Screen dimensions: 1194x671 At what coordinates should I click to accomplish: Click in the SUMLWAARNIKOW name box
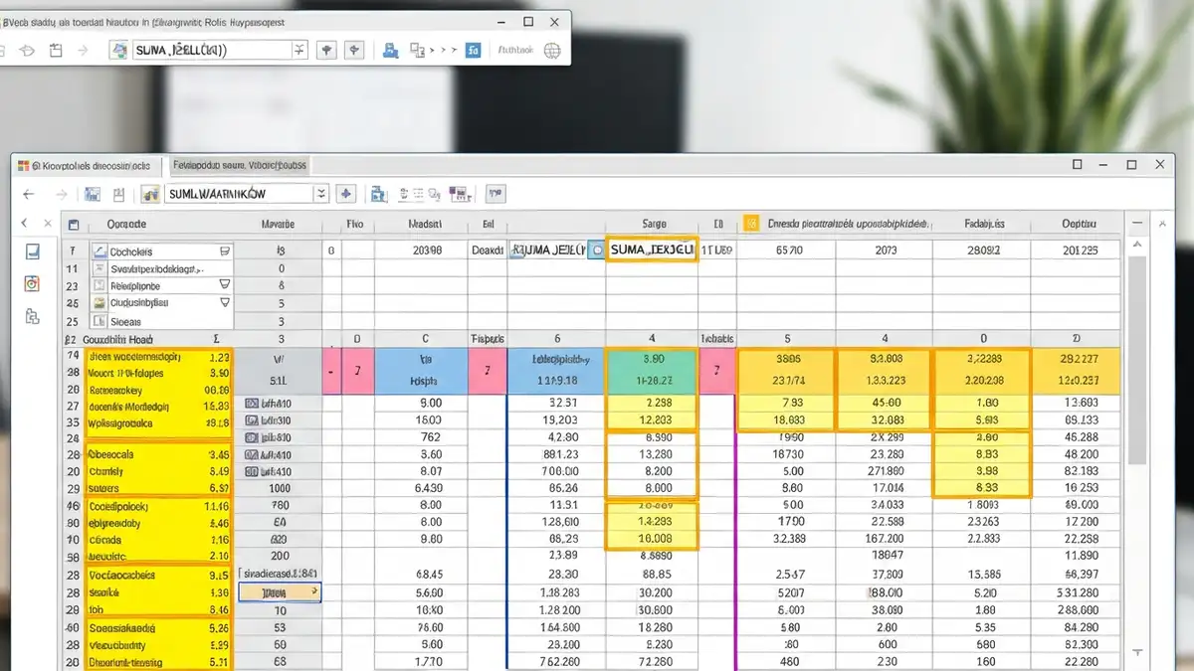click(238, 194)
